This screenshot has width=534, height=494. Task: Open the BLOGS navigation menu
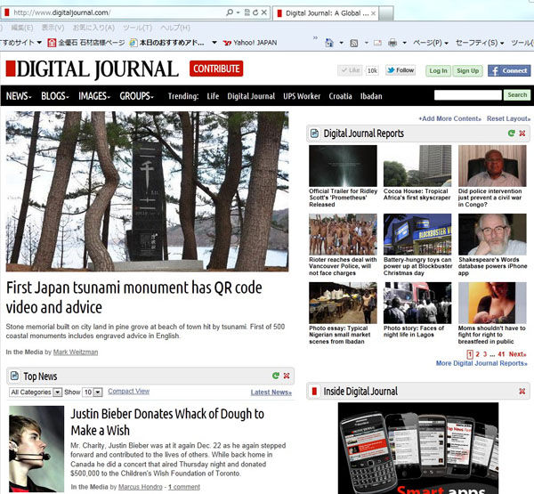[54, 96]
